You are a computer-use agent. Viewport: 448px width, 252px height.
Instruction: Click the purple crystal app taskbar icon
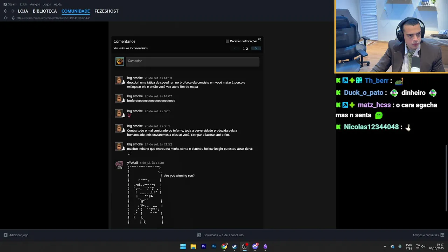[265, 246]
